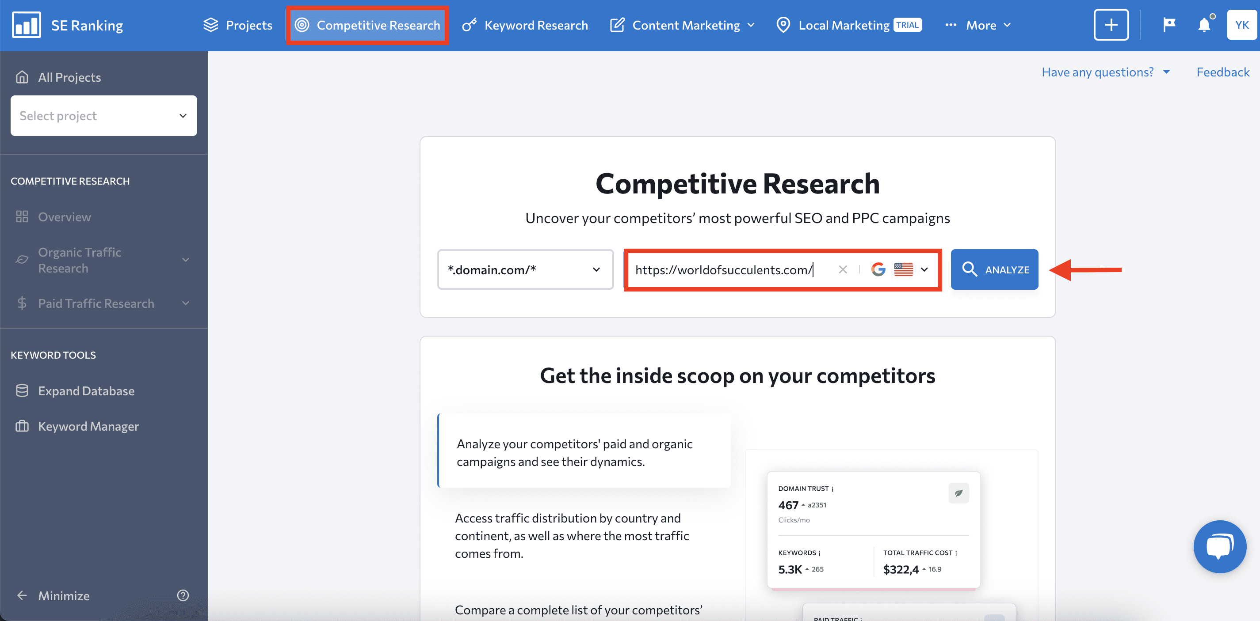Click the Competitive Research target icon
Screen dimensions: 1260x621
(x=302, y=25)
